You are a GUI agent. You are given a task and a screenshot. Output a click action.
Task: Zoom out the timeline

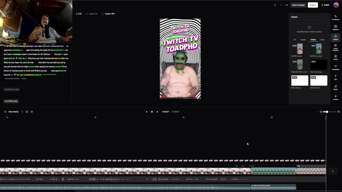click(x=321, y=112)
